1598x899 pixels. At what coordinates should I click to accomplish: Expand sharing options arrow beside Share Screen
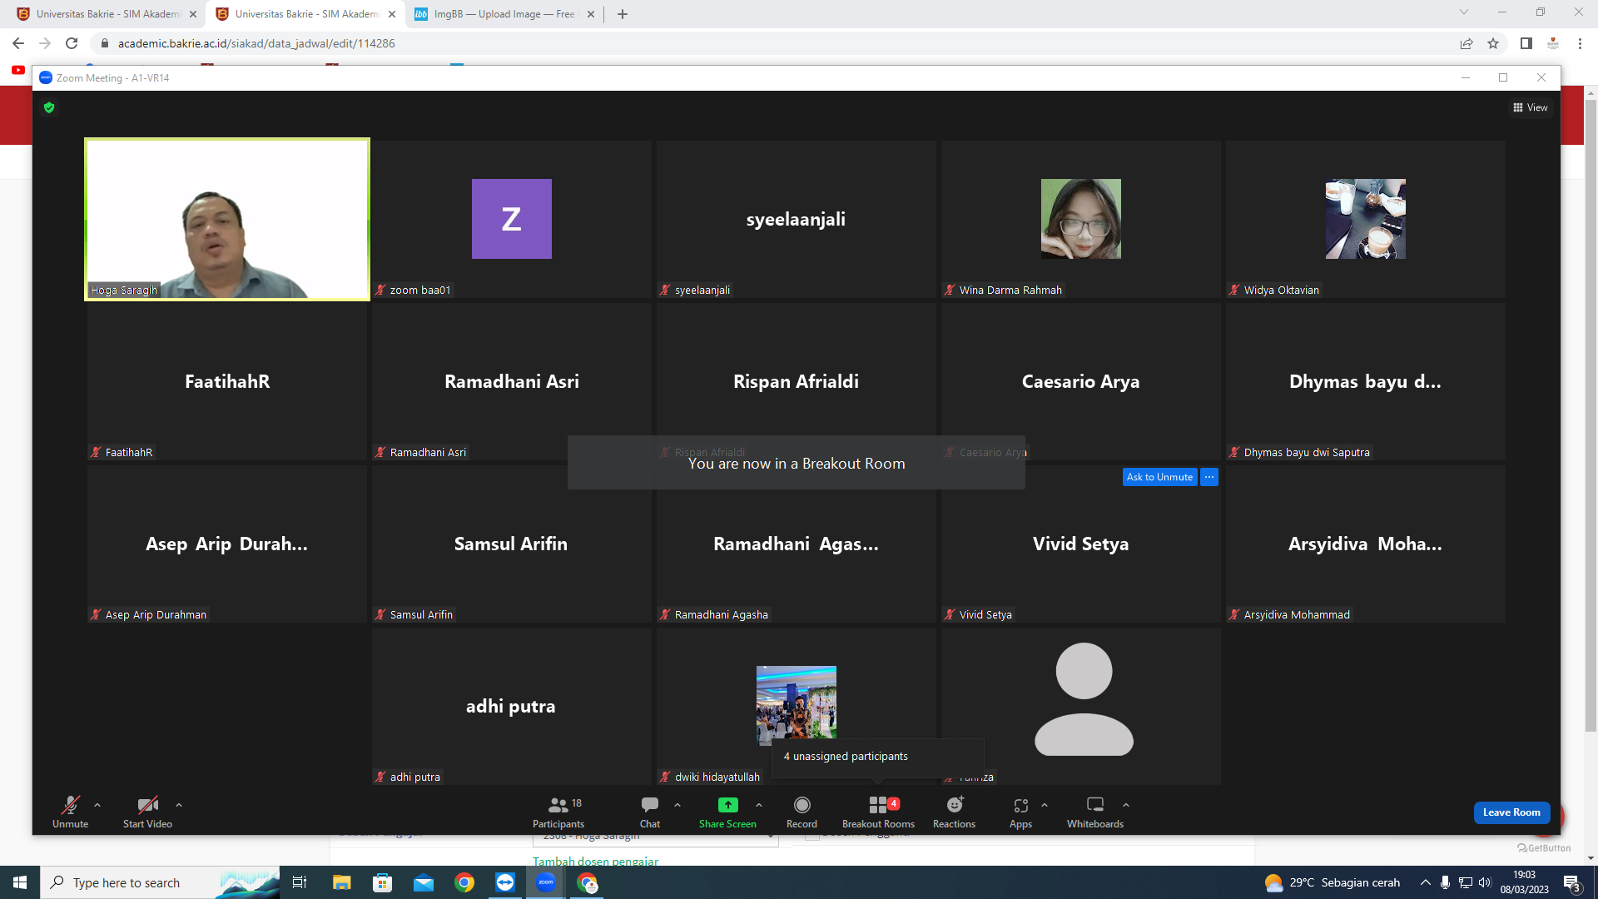click(x=759, y=805)
